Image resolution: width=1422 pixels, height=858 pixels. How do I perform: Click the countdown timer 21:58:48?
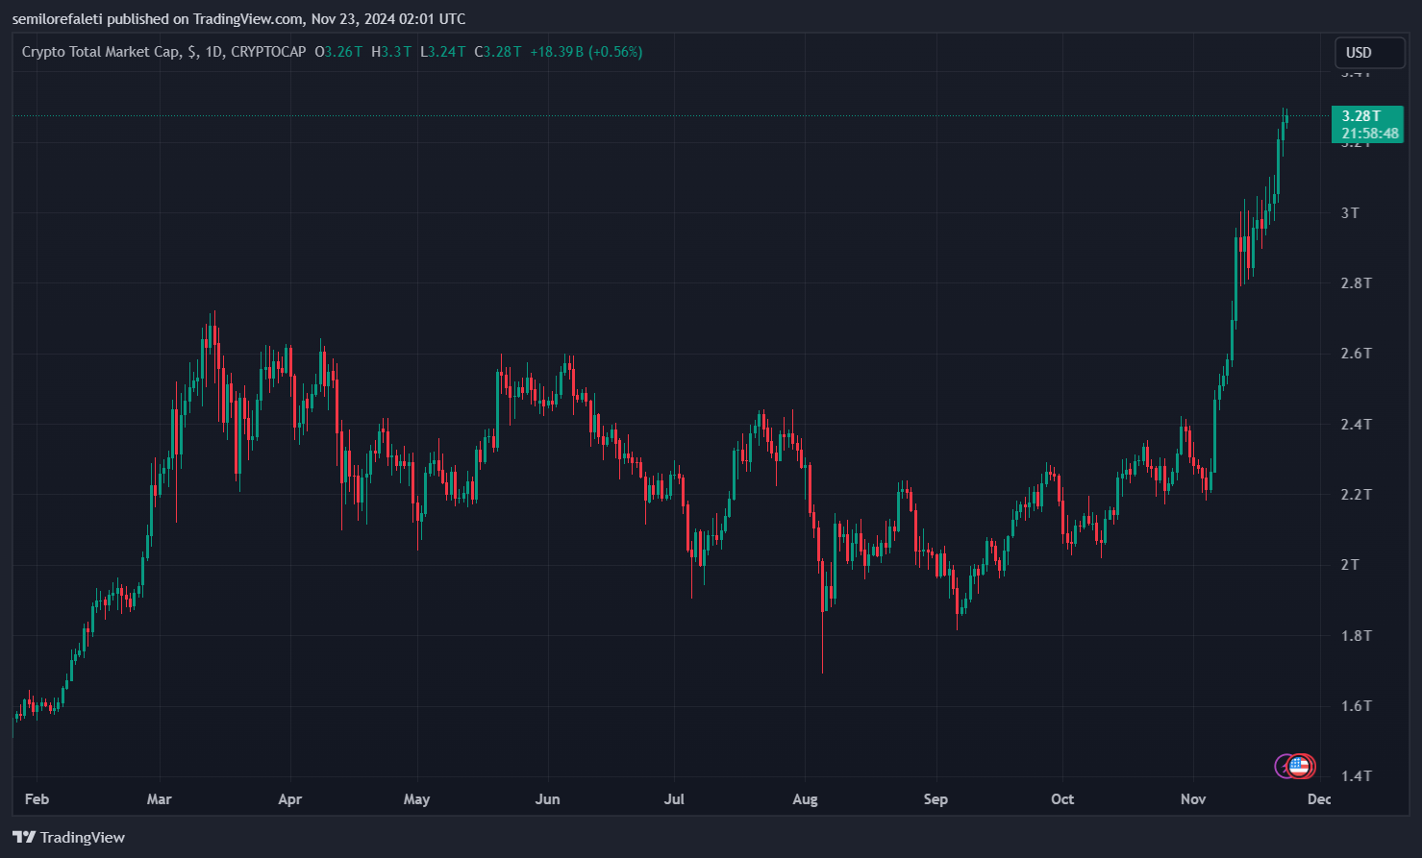(1370, 134)
